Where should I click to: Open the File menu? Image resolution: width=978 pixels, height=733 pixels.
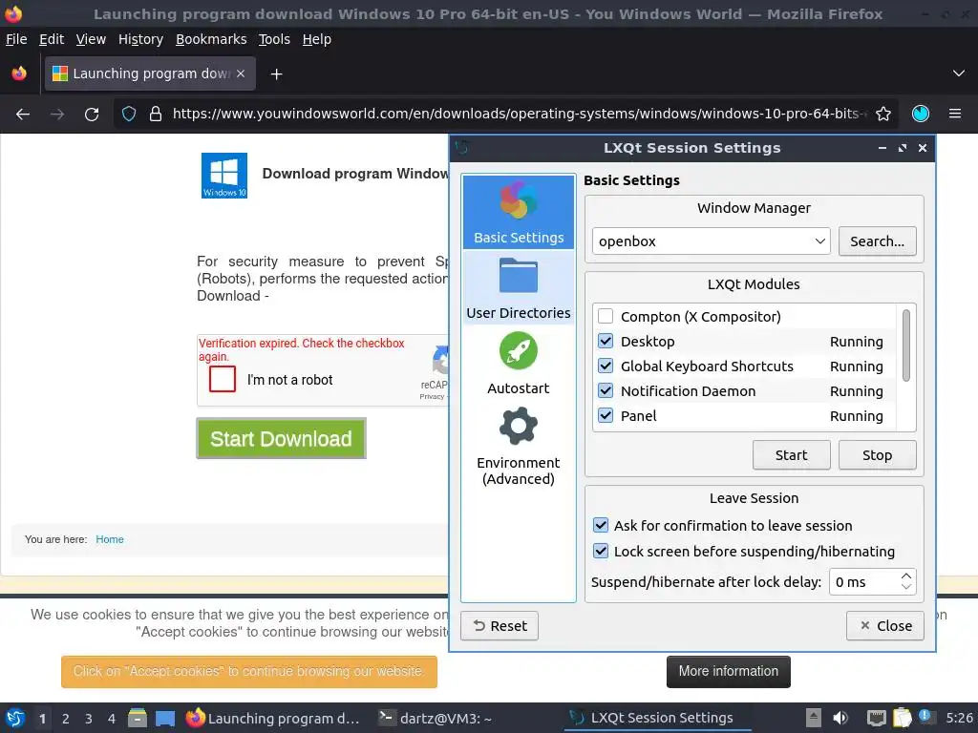tap(16, 39)
